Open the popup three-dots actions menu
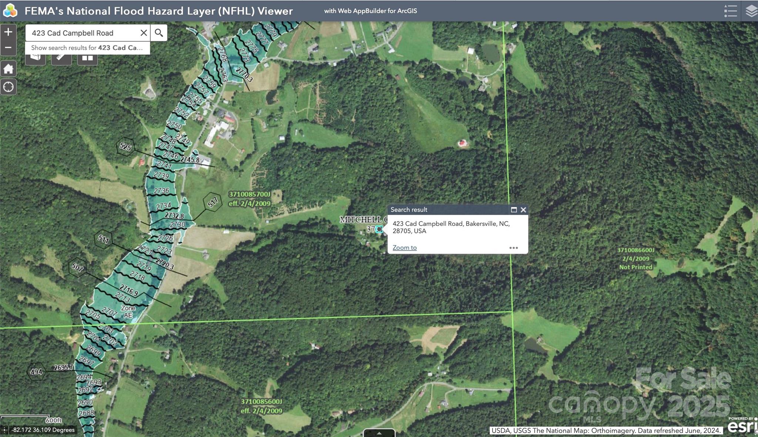This screenshot has height=437, width=758. pos(513,248)
